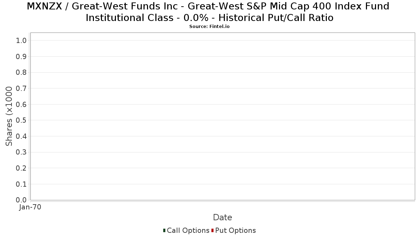This screenshot has width=419, height=236.
Task: Toggle the Put Options legend label
Action: [235, 230]
